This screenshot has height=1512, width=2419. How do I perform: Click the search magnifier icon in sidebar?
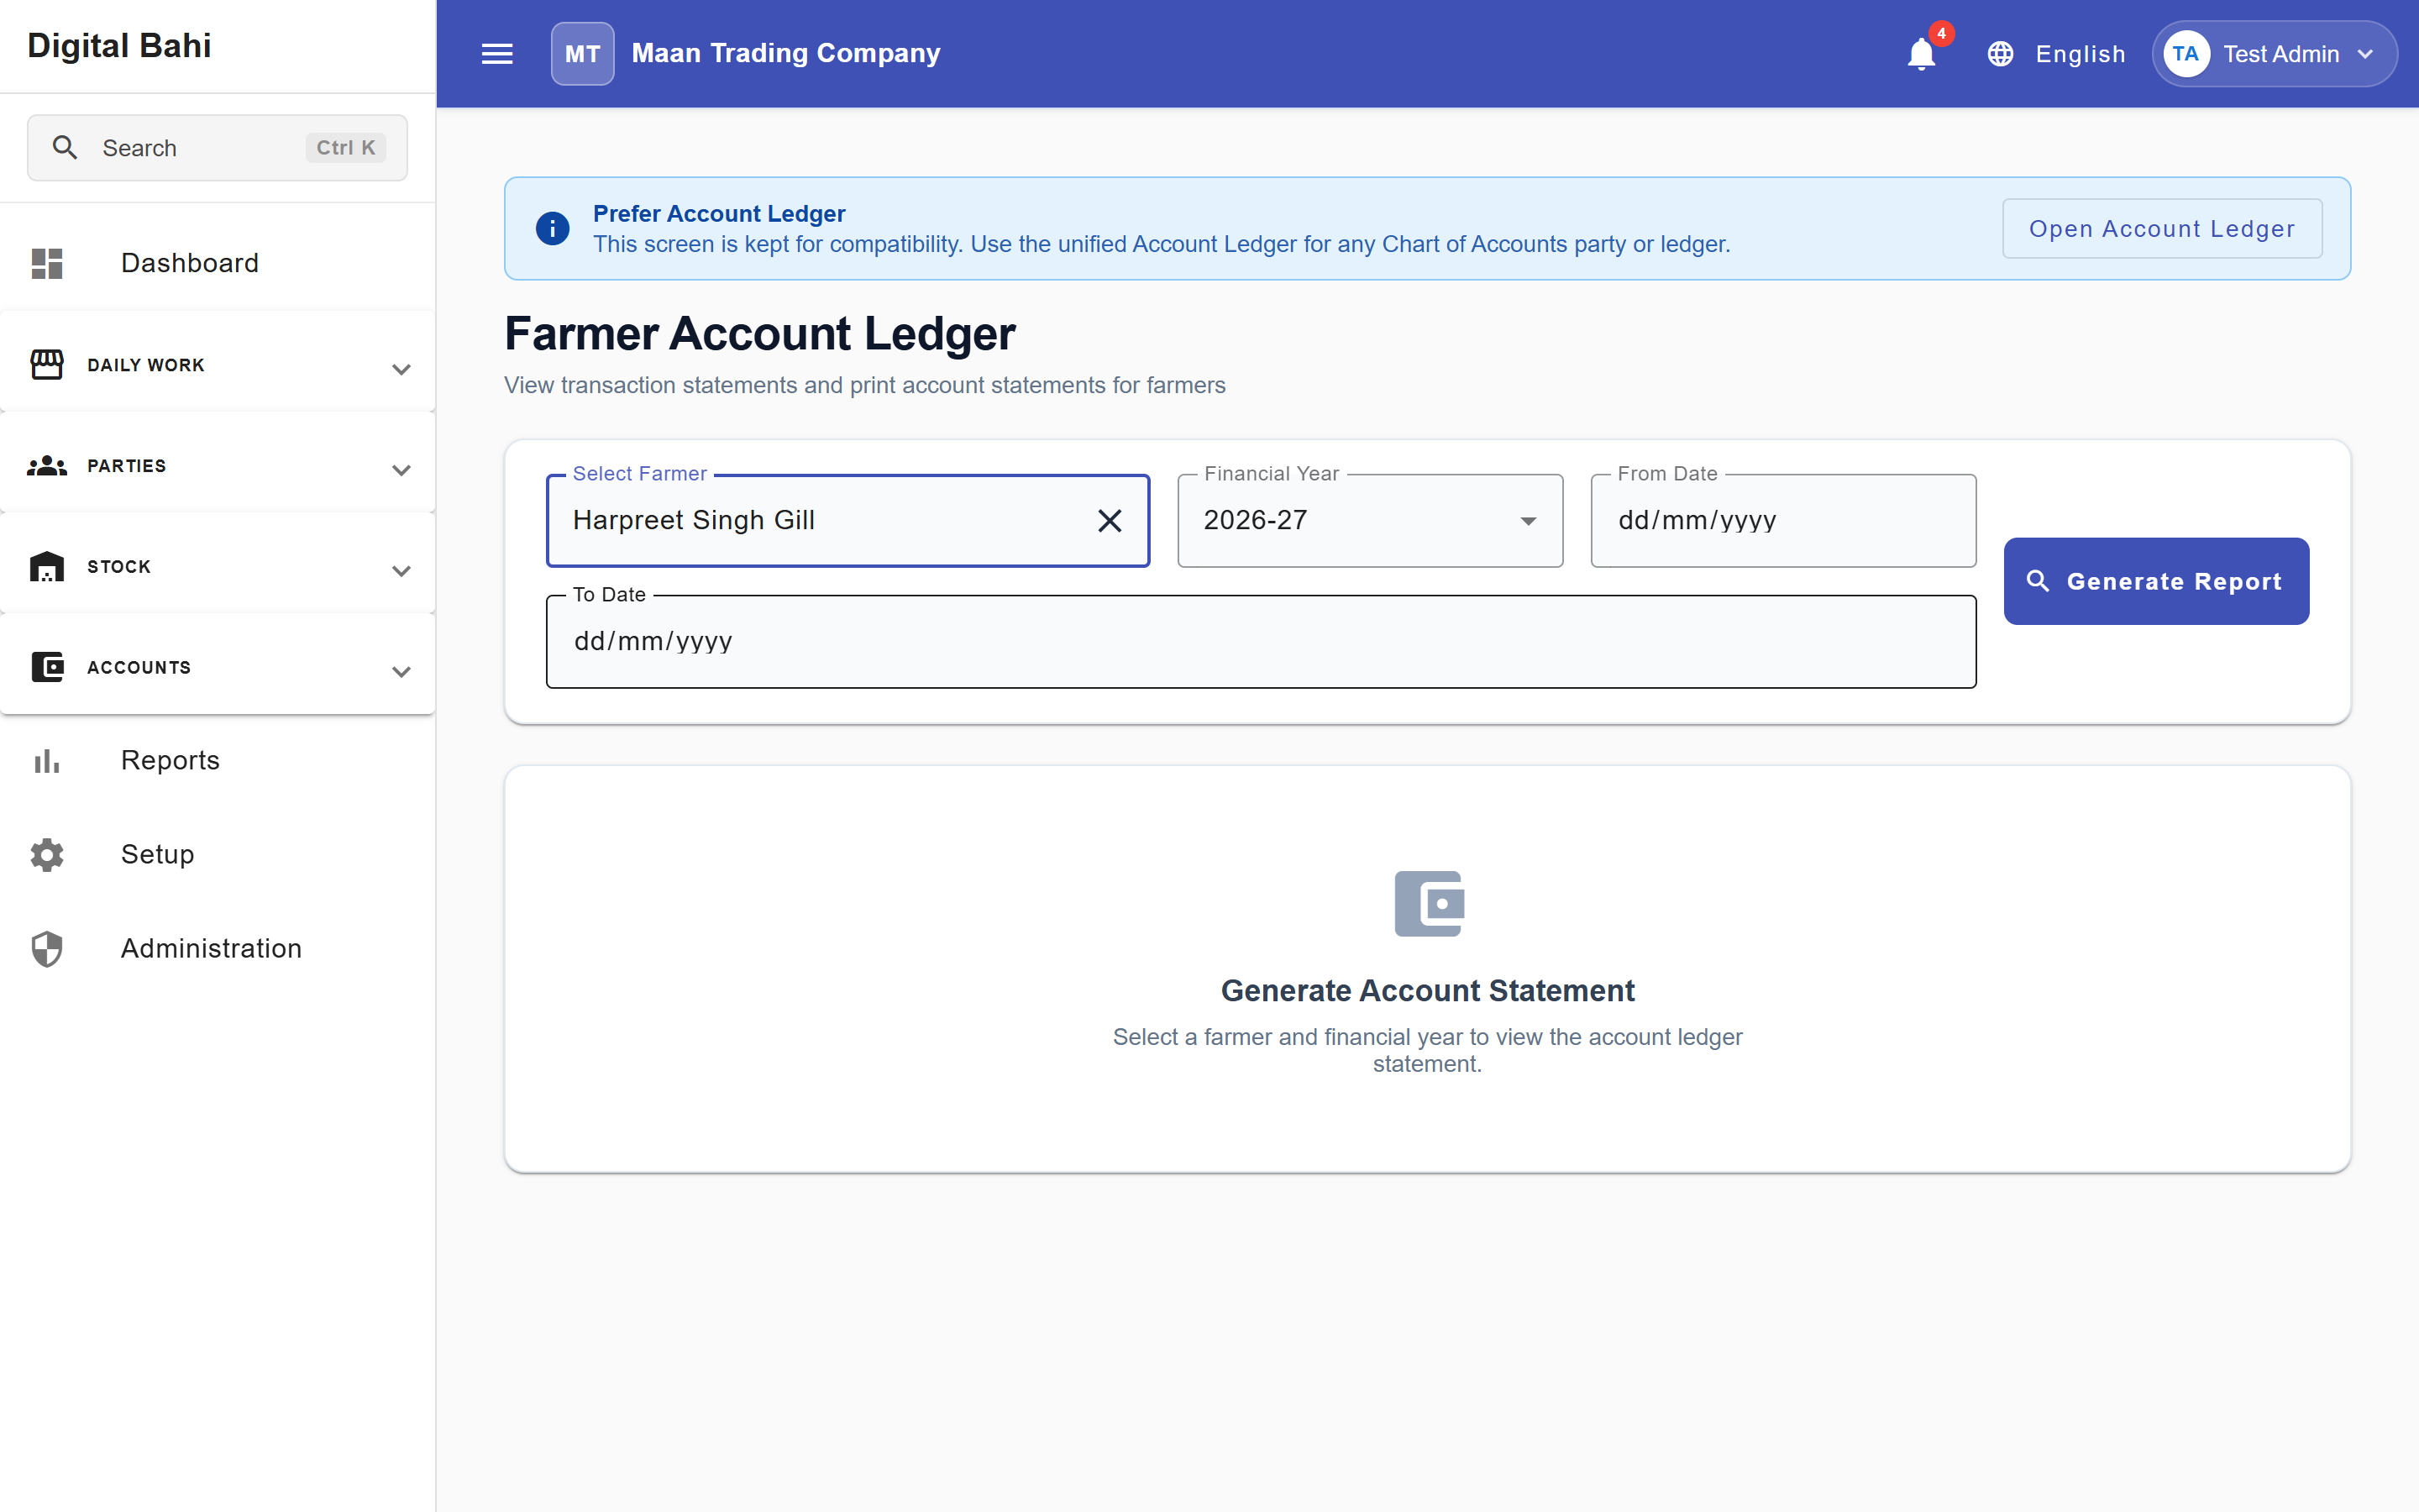pyautogui.click(x=65, y=148)
